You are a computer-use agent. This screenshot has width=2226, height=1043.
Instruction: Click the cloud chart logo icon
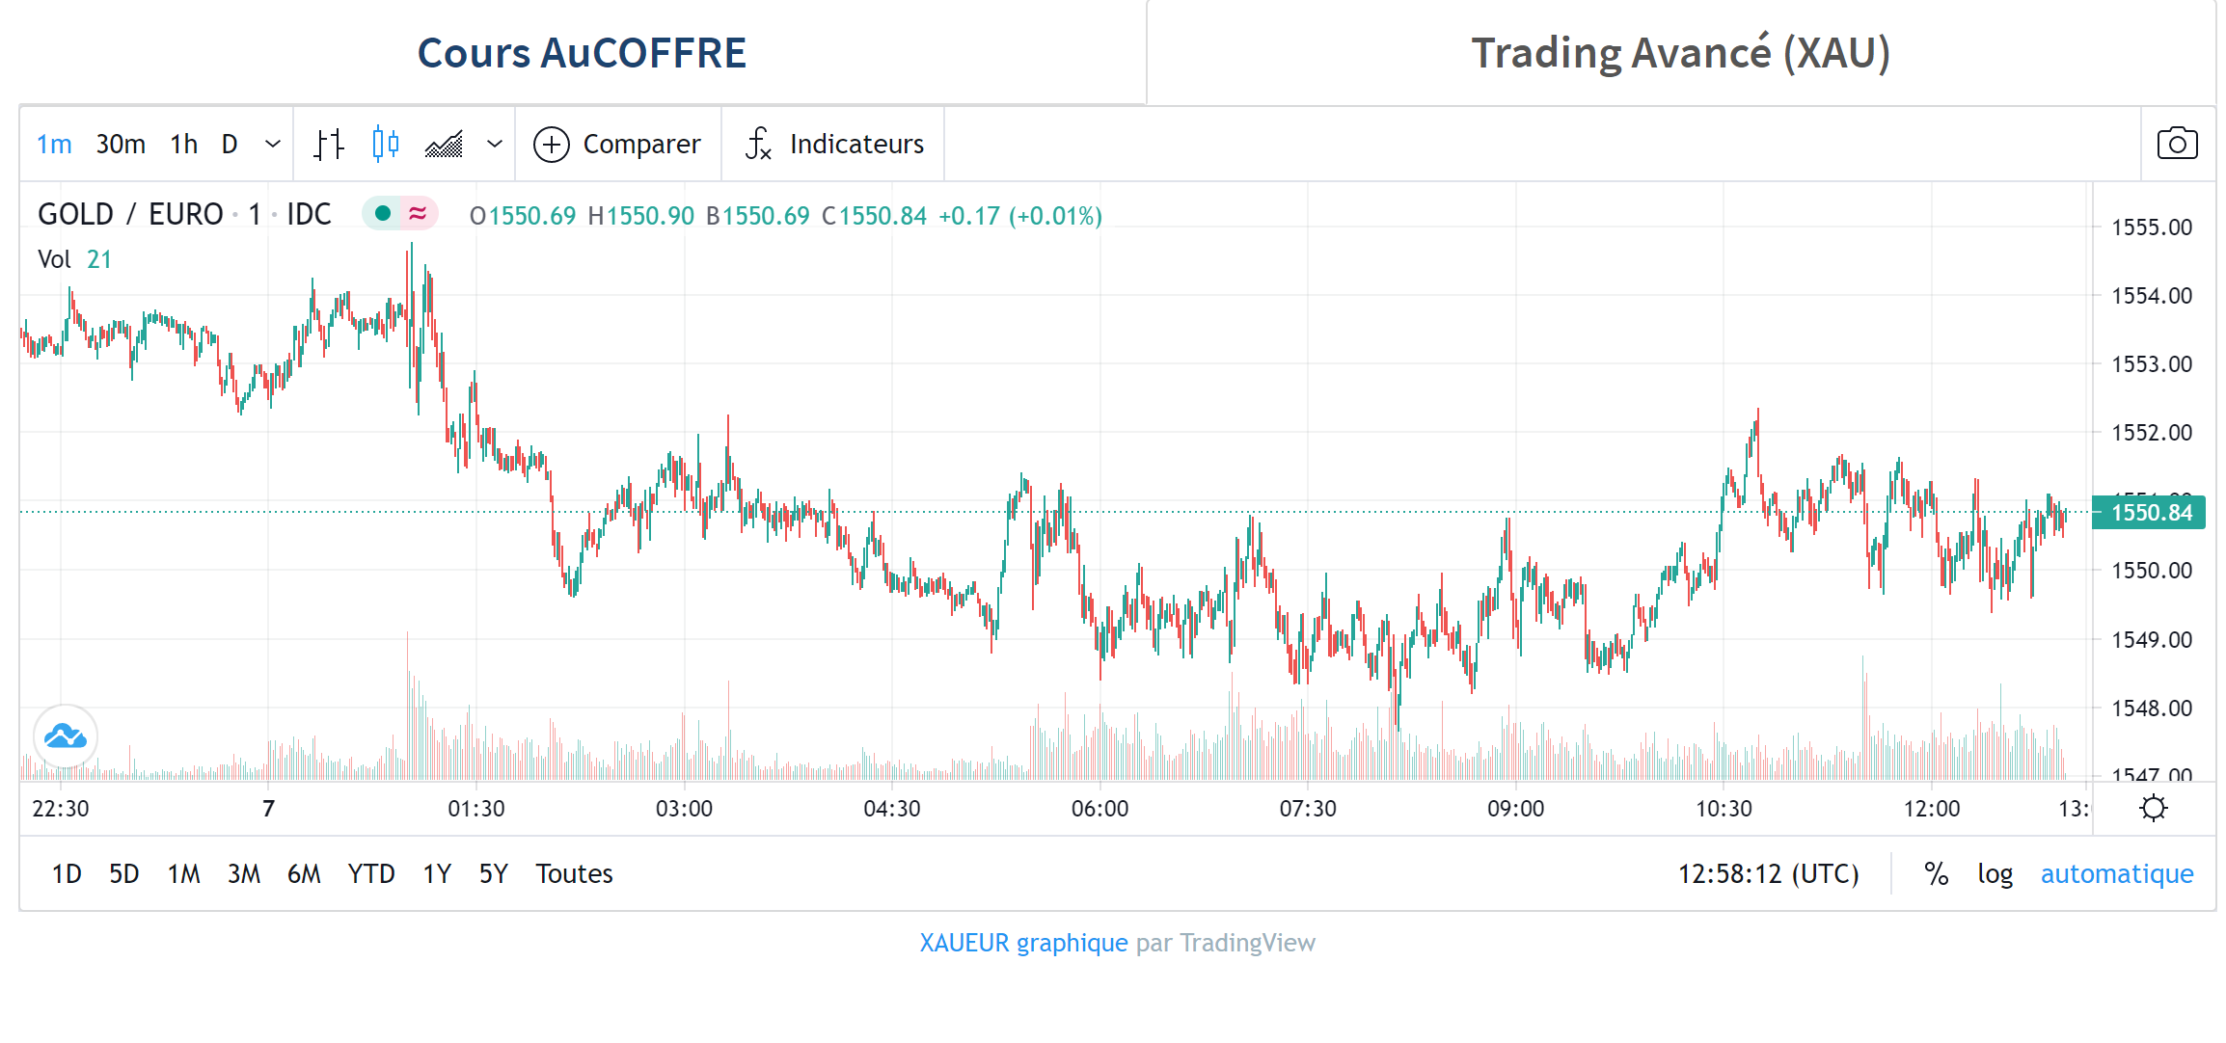(x=66, y=737)
